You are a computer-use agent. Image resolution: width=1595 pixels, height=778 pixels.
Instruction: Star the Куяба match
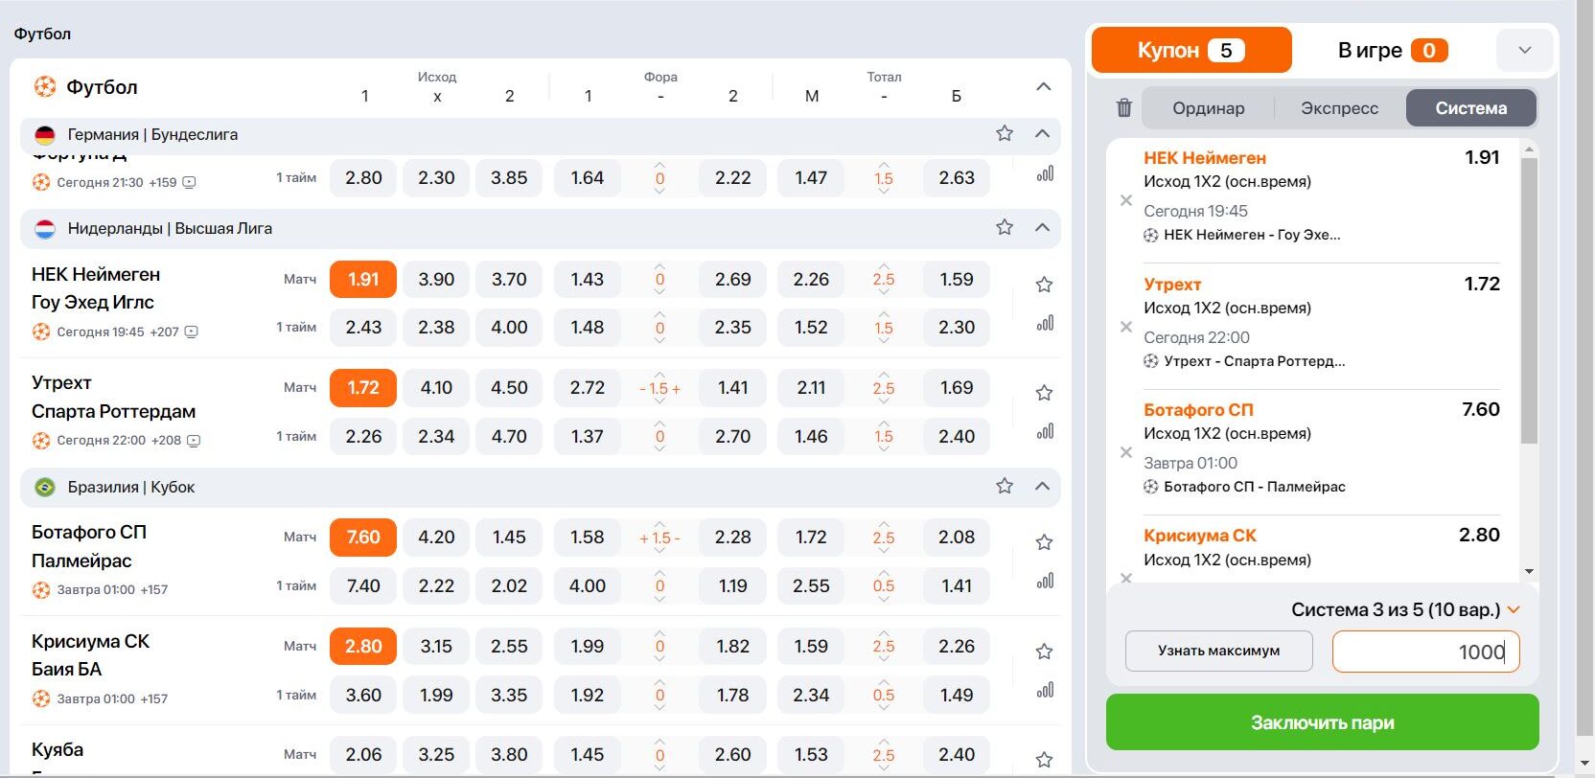coord(1045,760)
